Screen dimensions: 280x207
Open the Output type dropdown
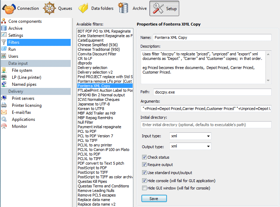click(190, 146)
